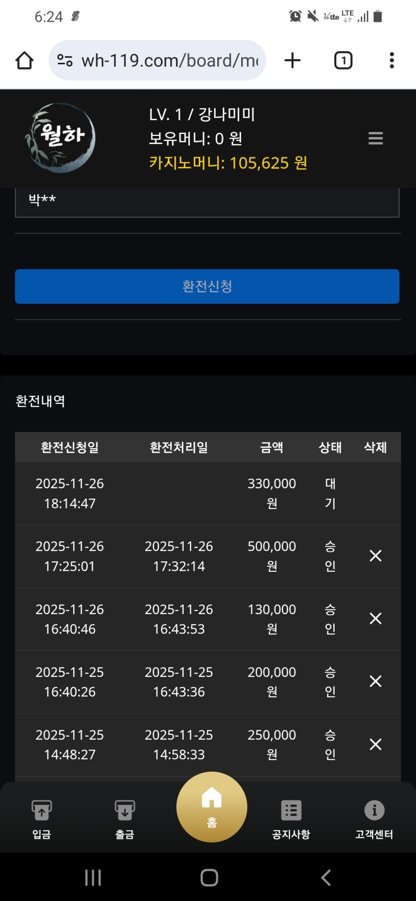
Task: Tap the browser home icon
Action: tap(24, 61)
